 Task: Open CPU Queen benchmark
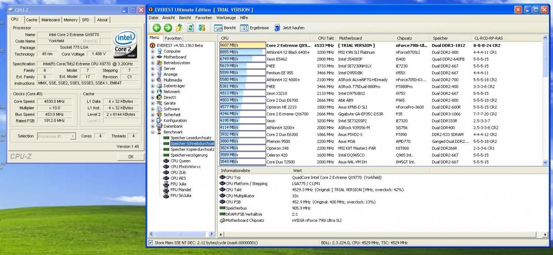(180, 161)
